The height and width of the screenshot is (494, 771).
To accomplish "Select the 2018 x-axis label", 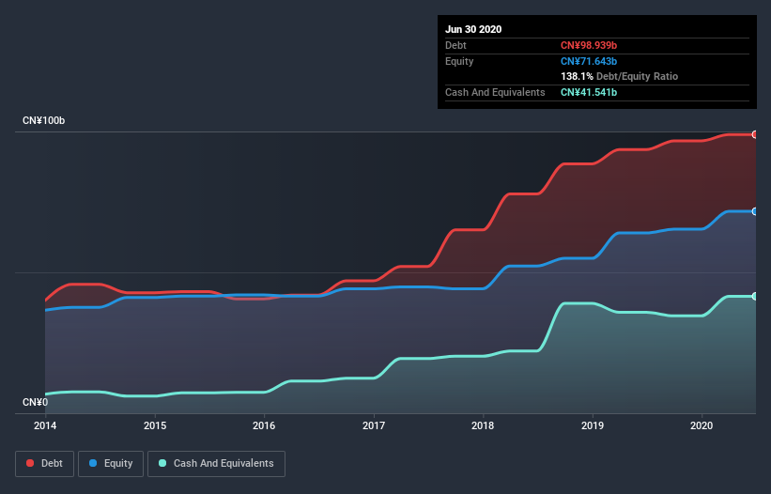I will point(483,425).
